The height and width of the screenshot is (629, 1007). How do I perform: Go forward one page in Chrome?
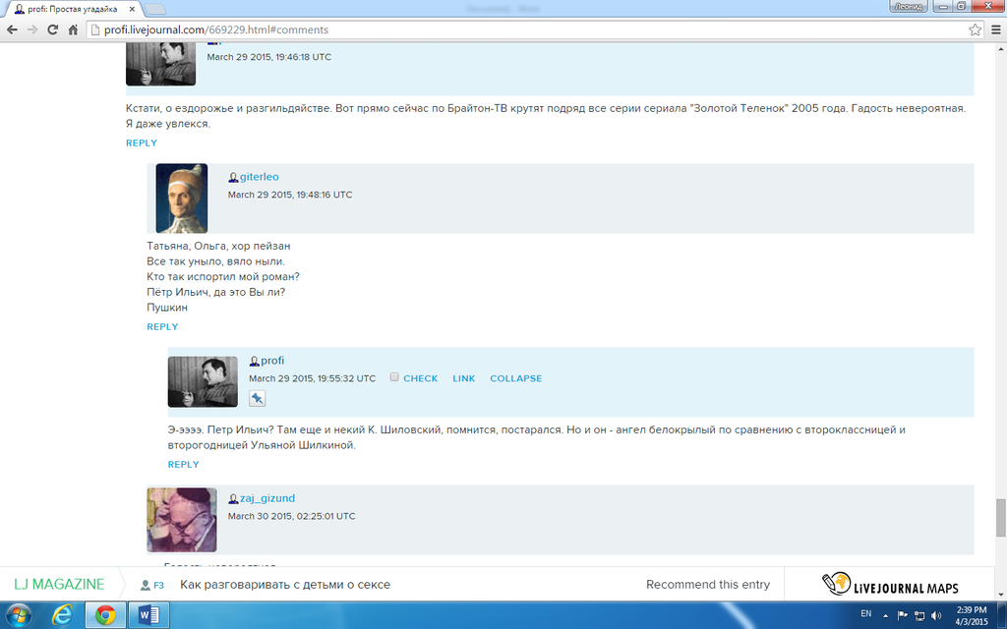32,29
